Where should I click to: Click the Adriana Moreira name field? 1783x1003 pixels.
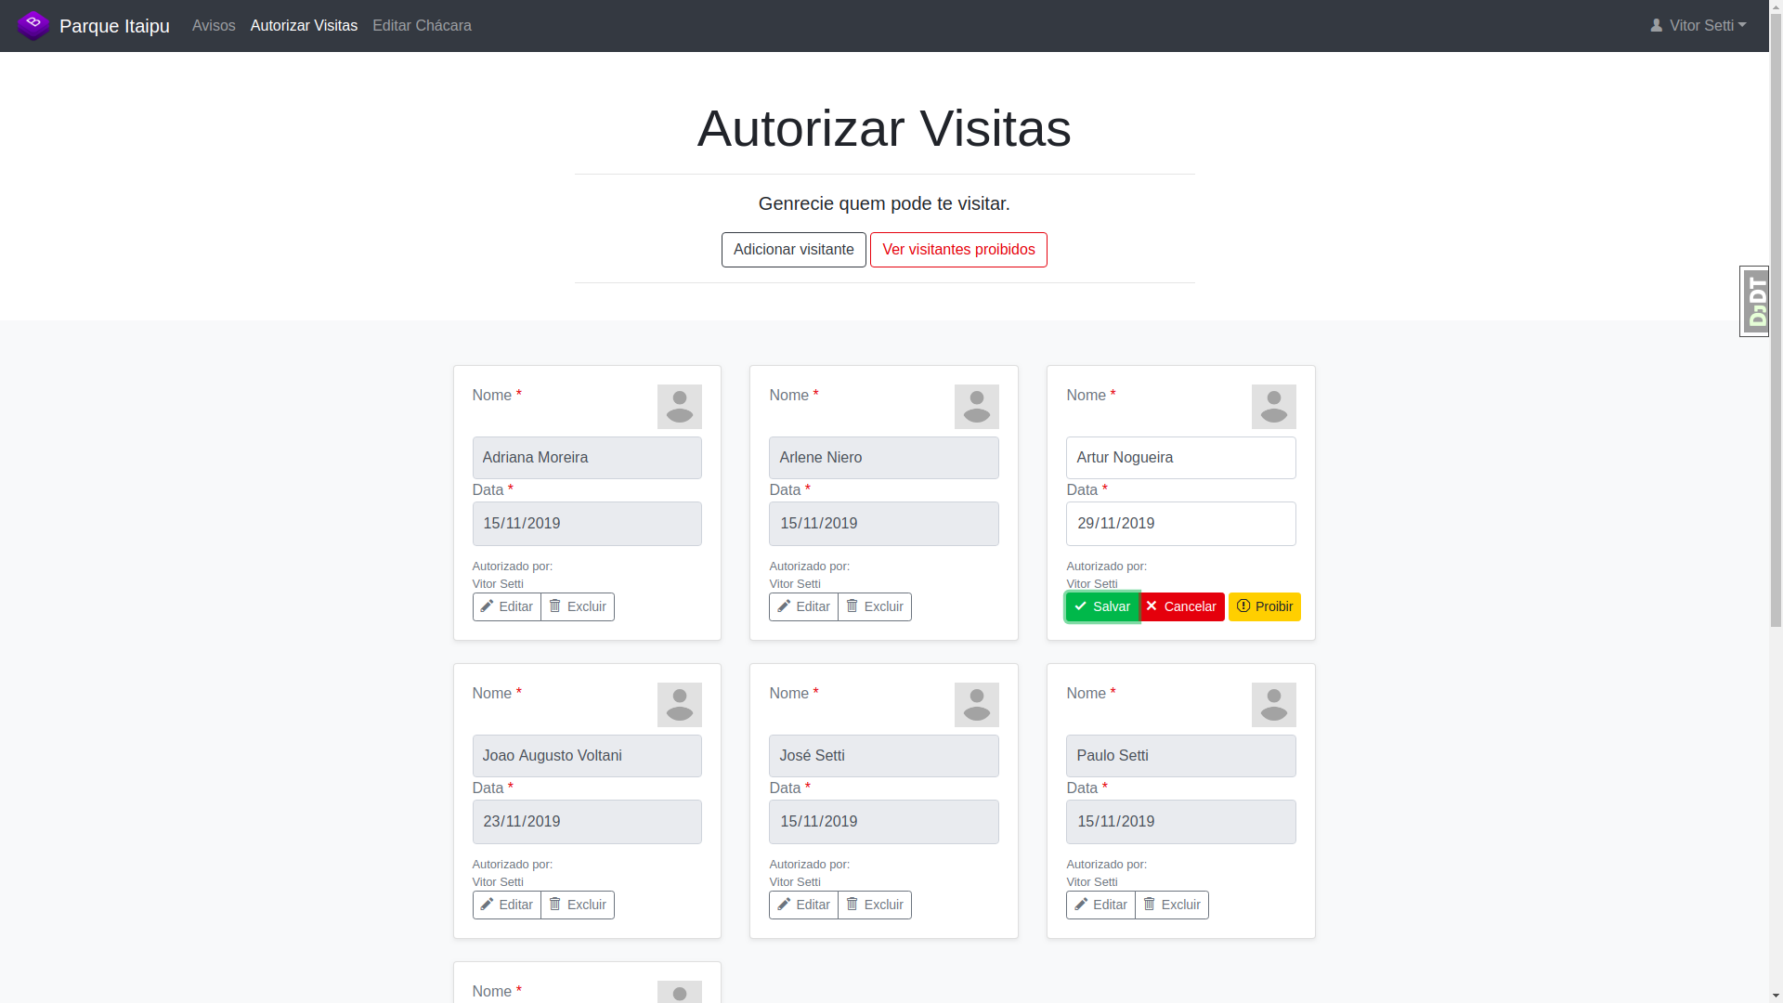[x=587, y=458]
